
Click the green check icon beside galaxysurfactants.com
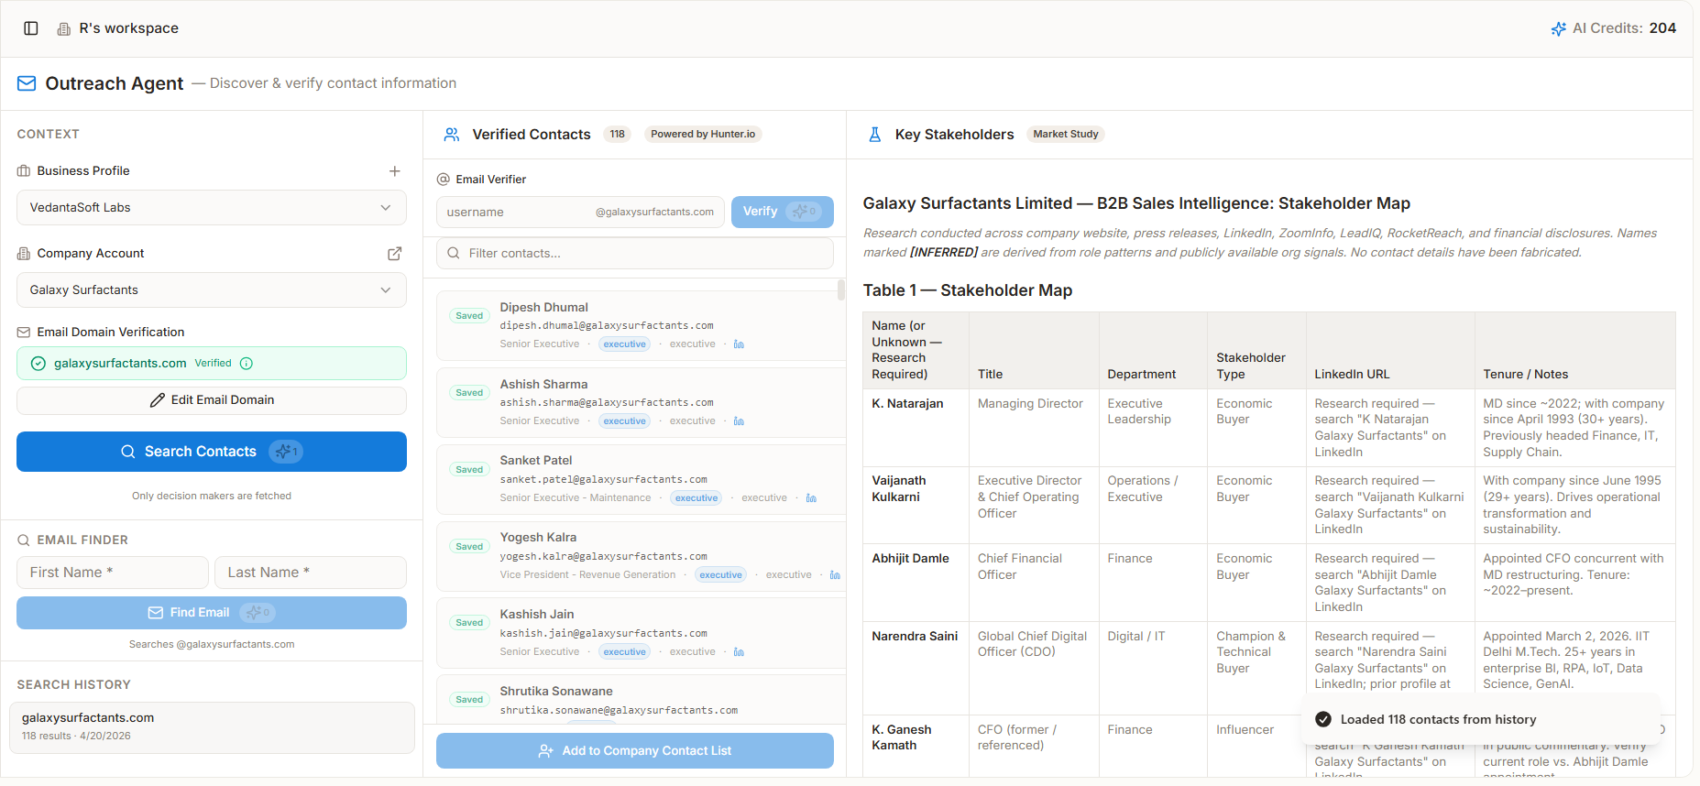(38, 364)
